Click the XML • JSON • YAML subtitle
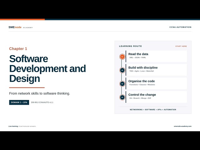The image size is (200, 150). tap(137, 57)
